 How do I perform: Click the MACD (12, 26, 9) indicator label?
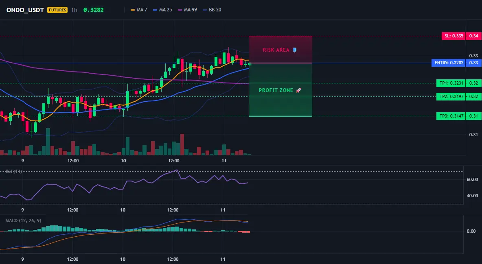(23, 220)
